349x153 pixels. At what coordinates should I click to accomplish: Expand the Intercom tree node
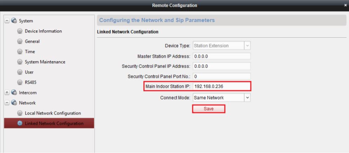tap(7, 93)
